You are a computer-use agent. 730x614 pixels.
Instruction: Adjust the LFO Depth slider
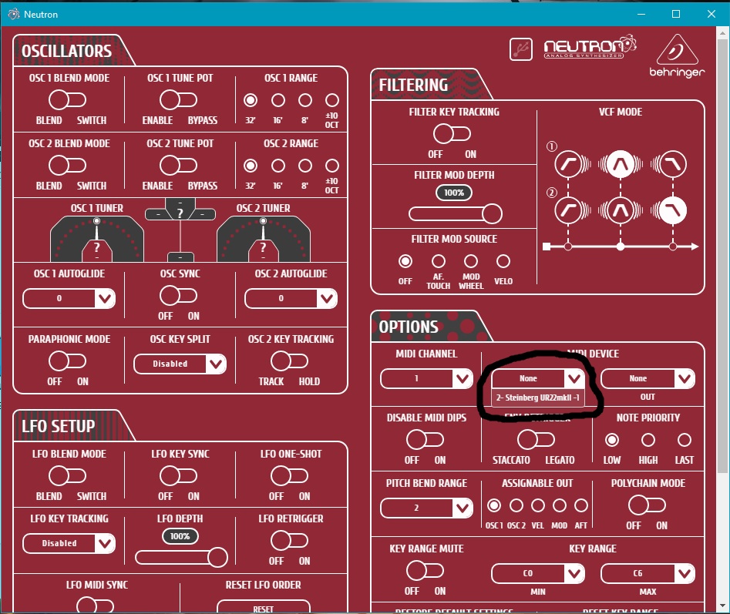[181, 557]
